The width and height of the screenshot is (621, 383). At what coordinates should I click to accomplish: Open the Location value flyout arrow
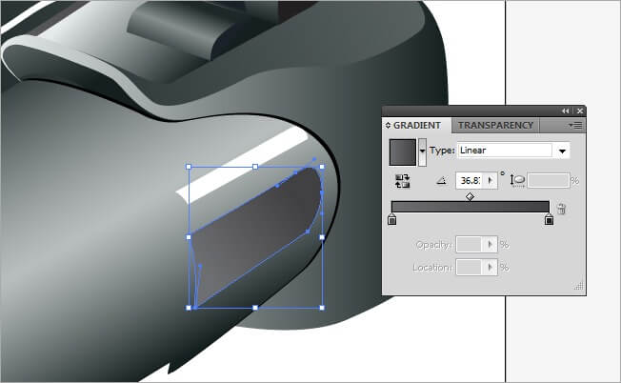coord(490,268)
